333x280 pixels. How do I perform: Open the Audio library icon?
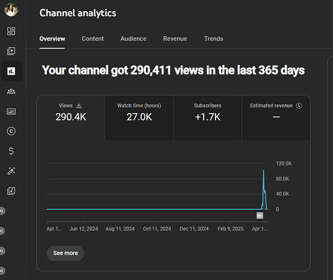[11, 191]
